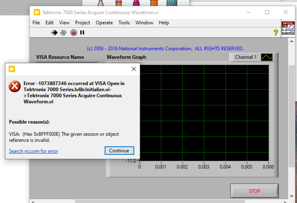This screenshot has height=203, width=297.
Task: Click the 0.006 x-axis scale value
Action: coord(268,167)
